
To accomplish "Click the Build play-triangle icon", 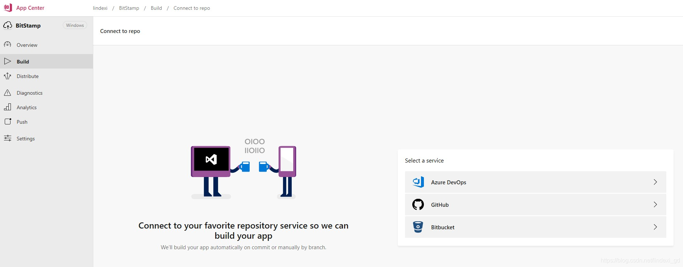I will [8, 61].
